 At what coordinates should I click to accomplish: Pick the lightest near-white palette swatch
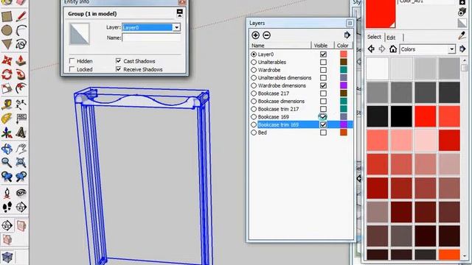click(x=378, y=68)
